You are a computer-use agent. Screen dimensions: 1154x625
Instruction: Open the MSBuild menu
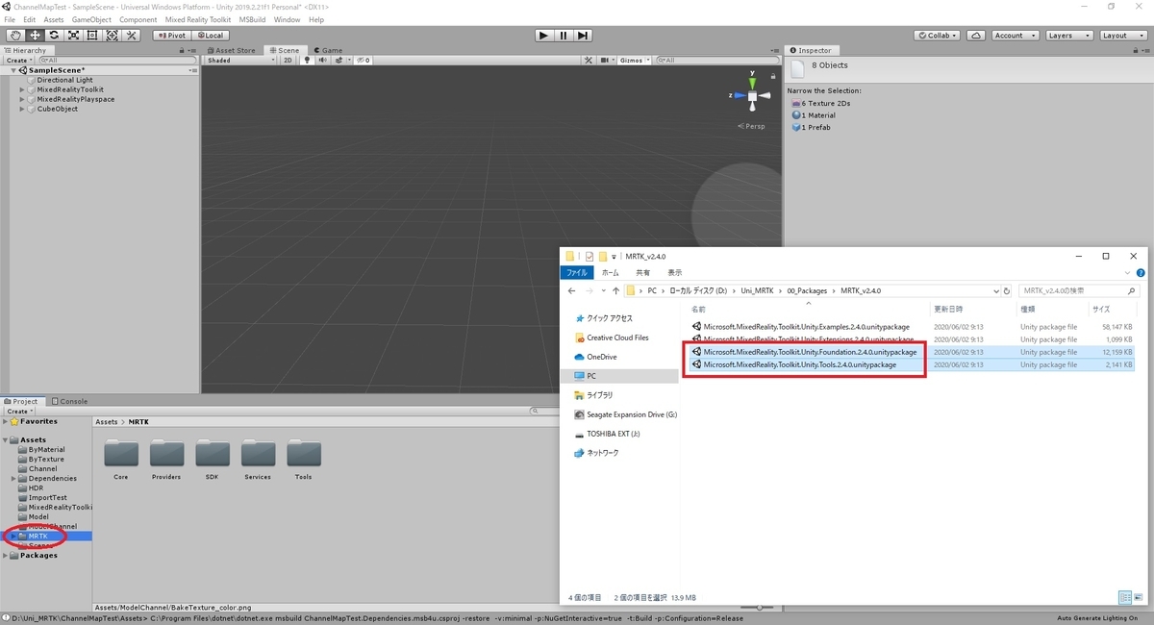coord(252,19)
